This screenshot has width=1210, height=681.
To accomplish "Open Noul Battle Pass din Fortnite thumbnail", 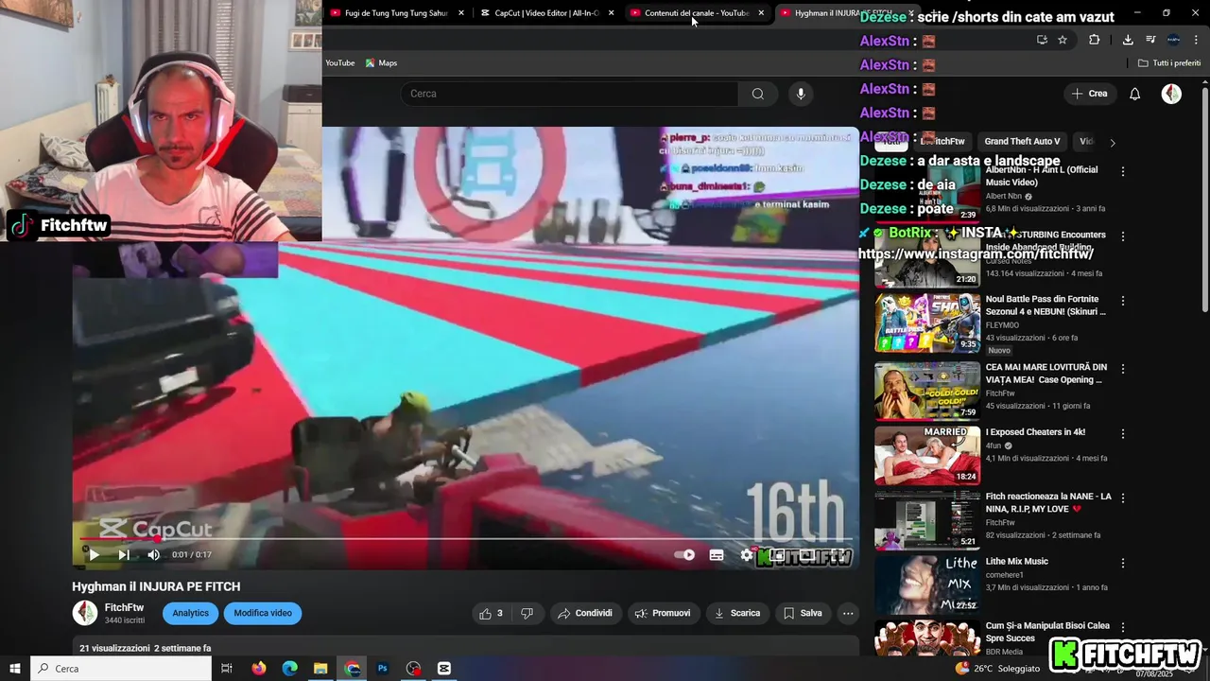I will (927, 323).
